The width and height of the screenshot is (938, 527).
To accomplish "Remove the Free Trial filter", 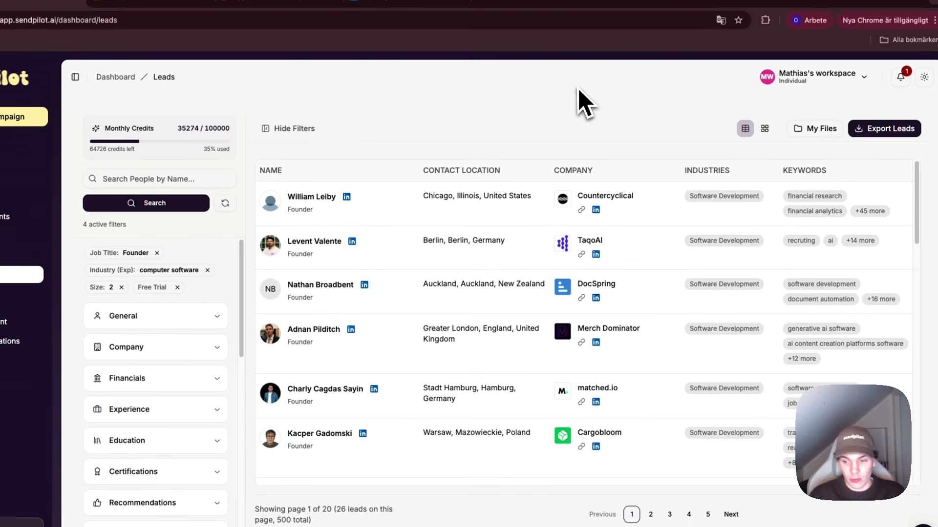I will click(177, 287).
